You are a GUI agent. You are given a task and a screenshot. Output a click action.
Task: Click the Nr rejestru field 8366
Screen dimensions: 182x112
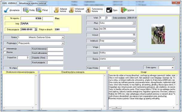31,19
